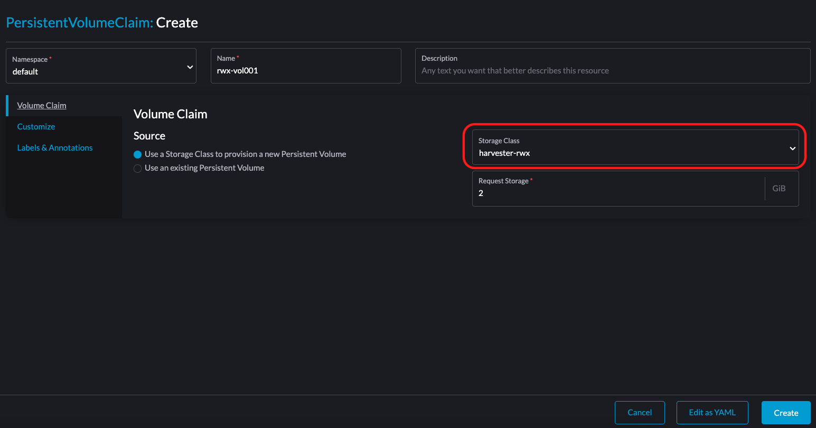
Task: Cancel the PersistentVolumeClaim creation
Action: [x=640, y=412]
